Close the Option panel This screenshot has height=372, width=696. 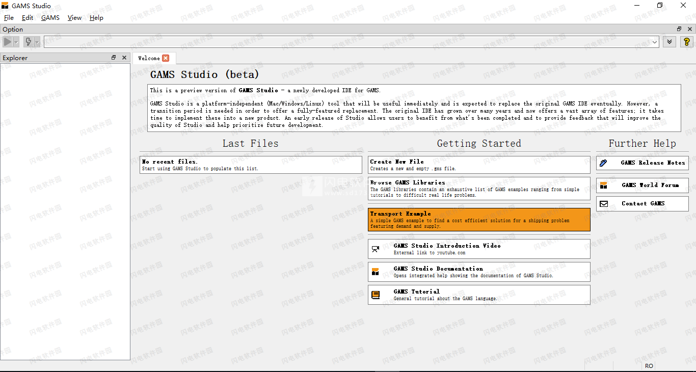690,29
